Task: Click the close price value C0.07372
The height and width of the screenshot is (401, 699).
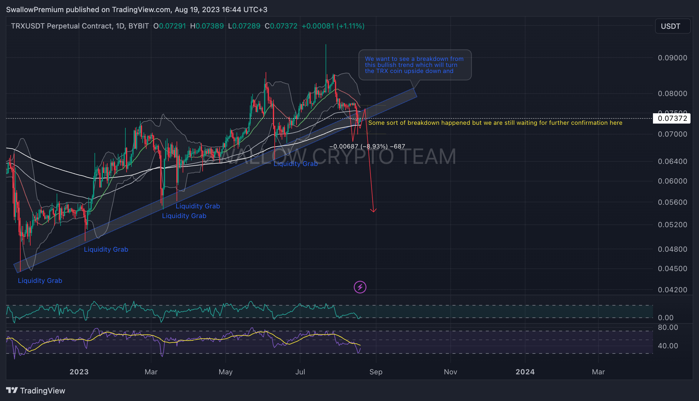Action: tap(281, 26)
